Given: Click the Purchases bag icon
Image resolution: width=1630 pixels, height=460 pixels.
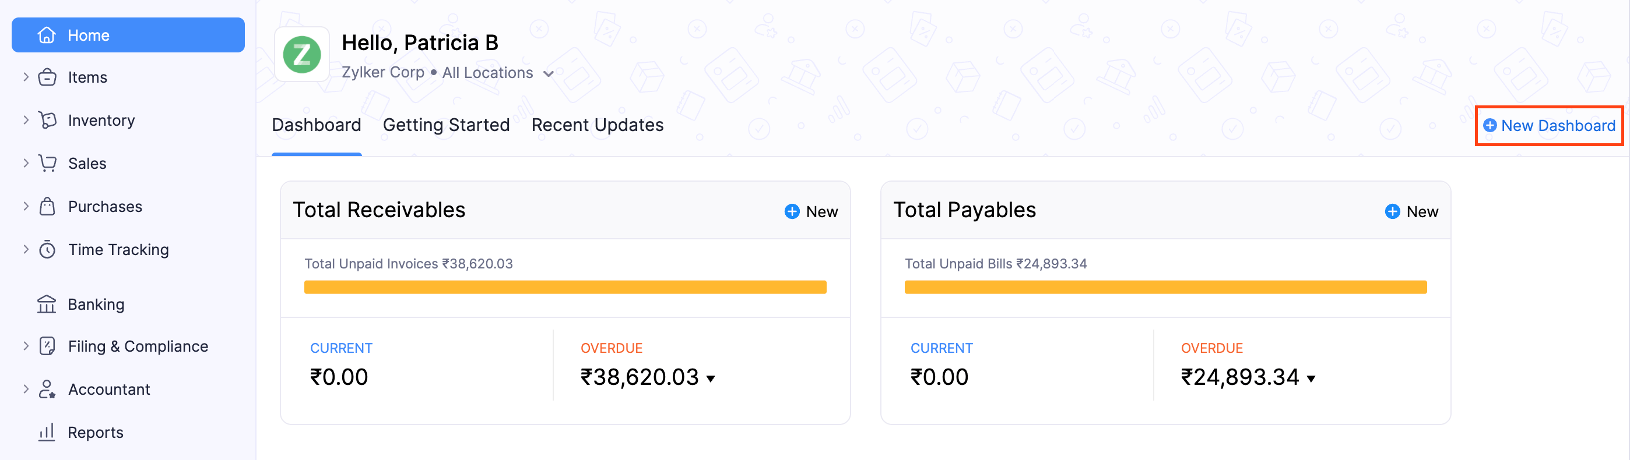Looking at the screenshot, I should [x=47, y=207].
